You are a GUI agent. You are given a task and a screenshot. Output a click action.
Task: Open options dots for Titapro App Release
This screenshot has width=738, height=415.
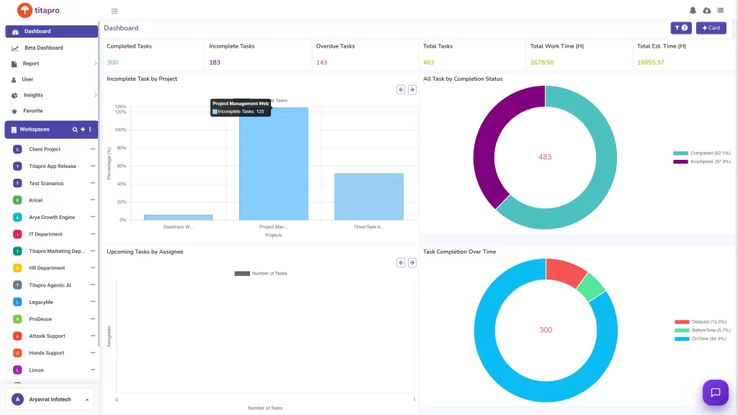(93, 166)
